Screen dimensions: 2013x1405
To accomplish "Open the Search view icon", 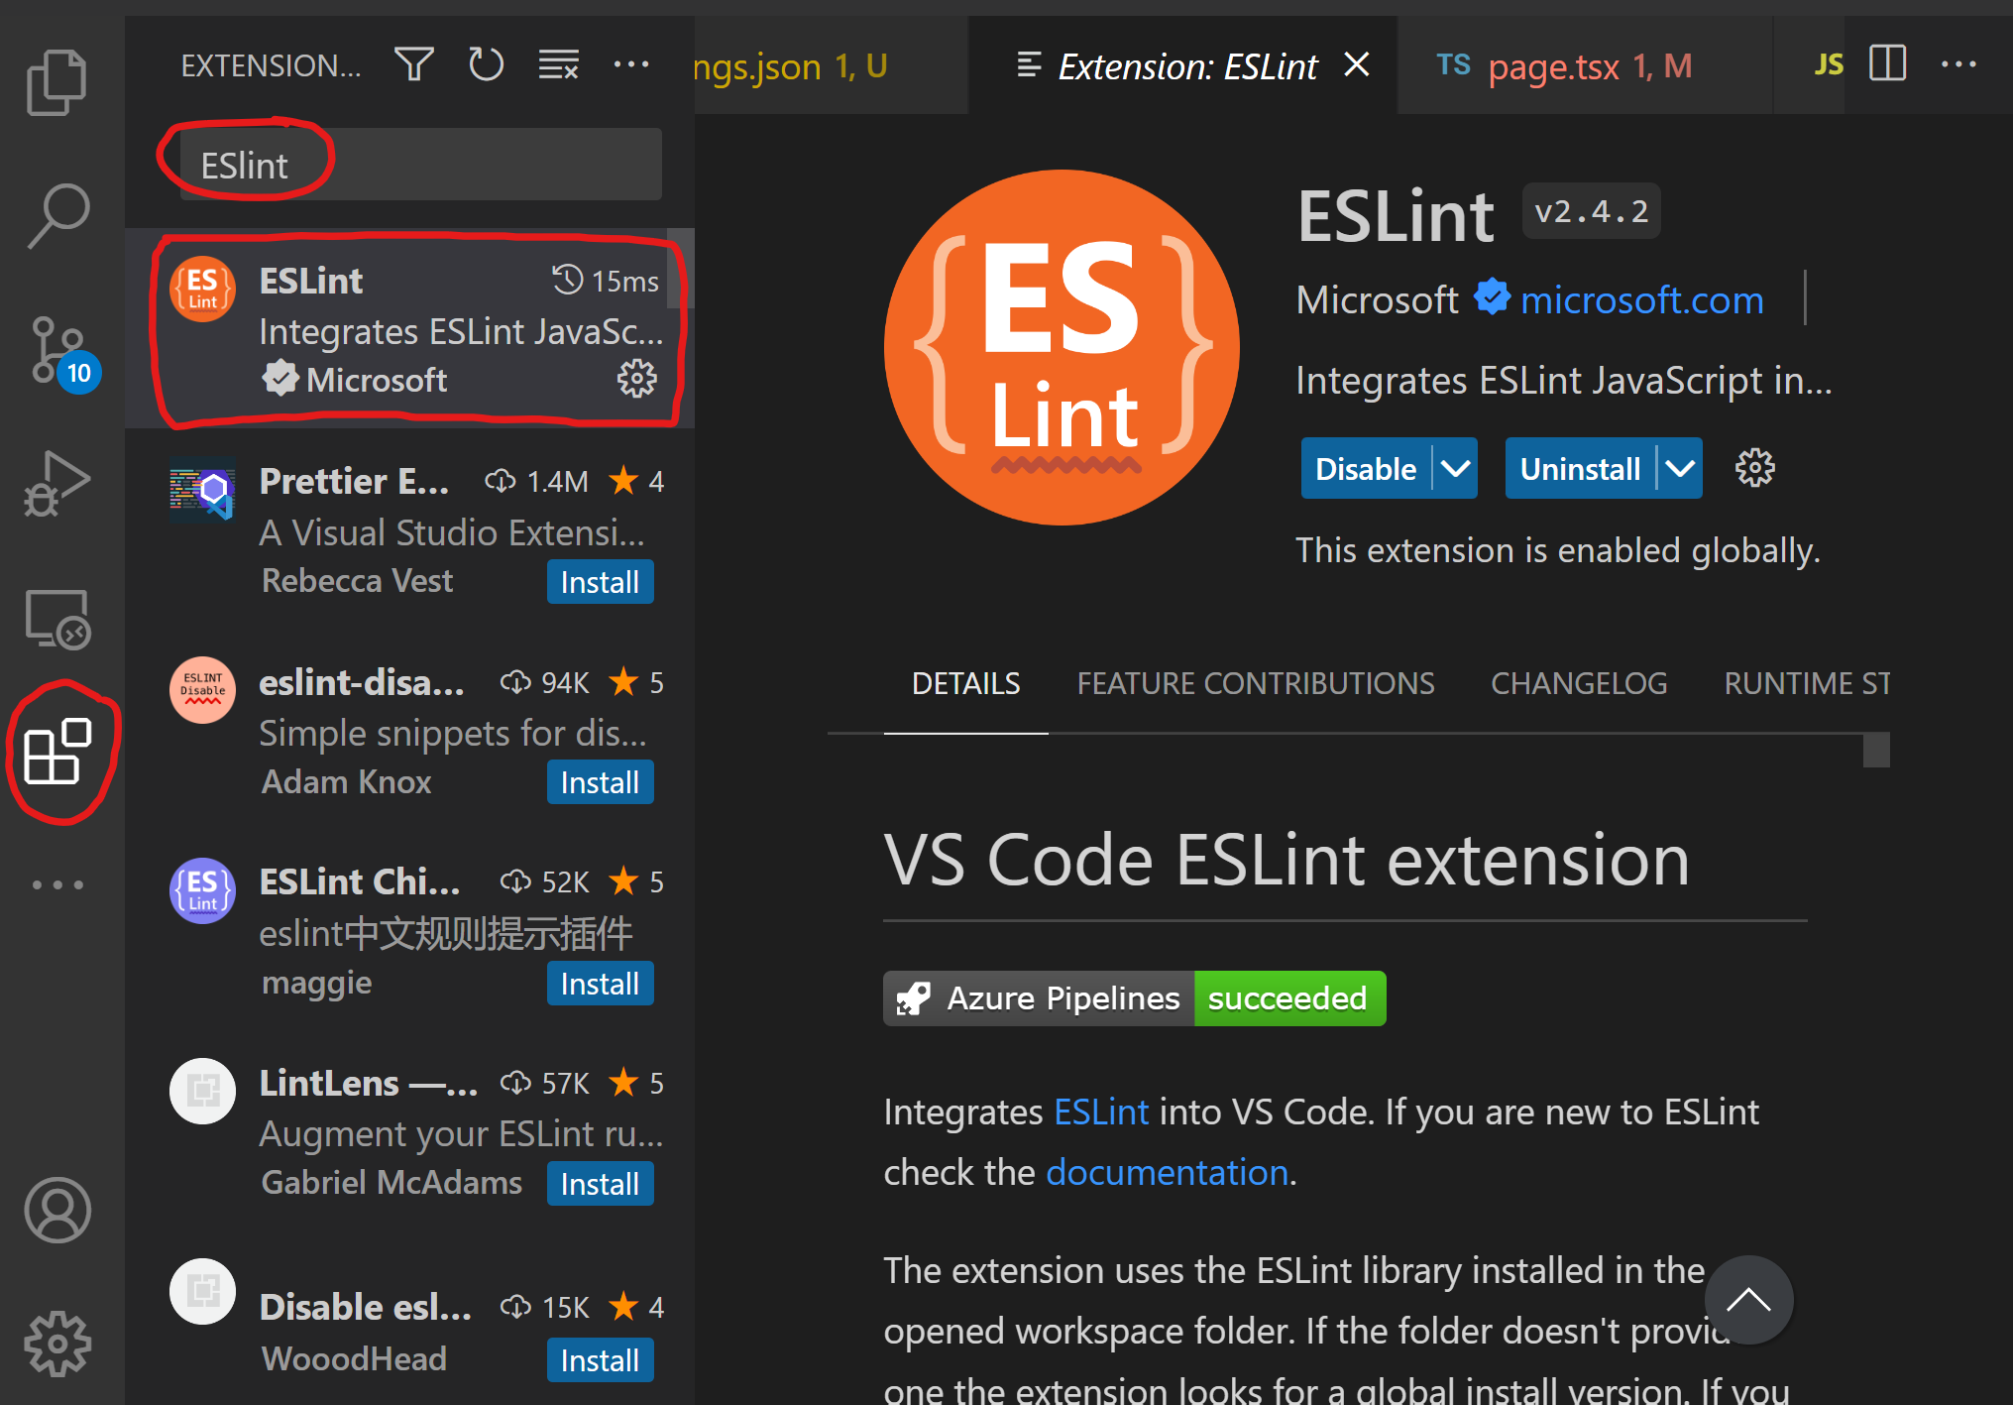I will 58,215.
